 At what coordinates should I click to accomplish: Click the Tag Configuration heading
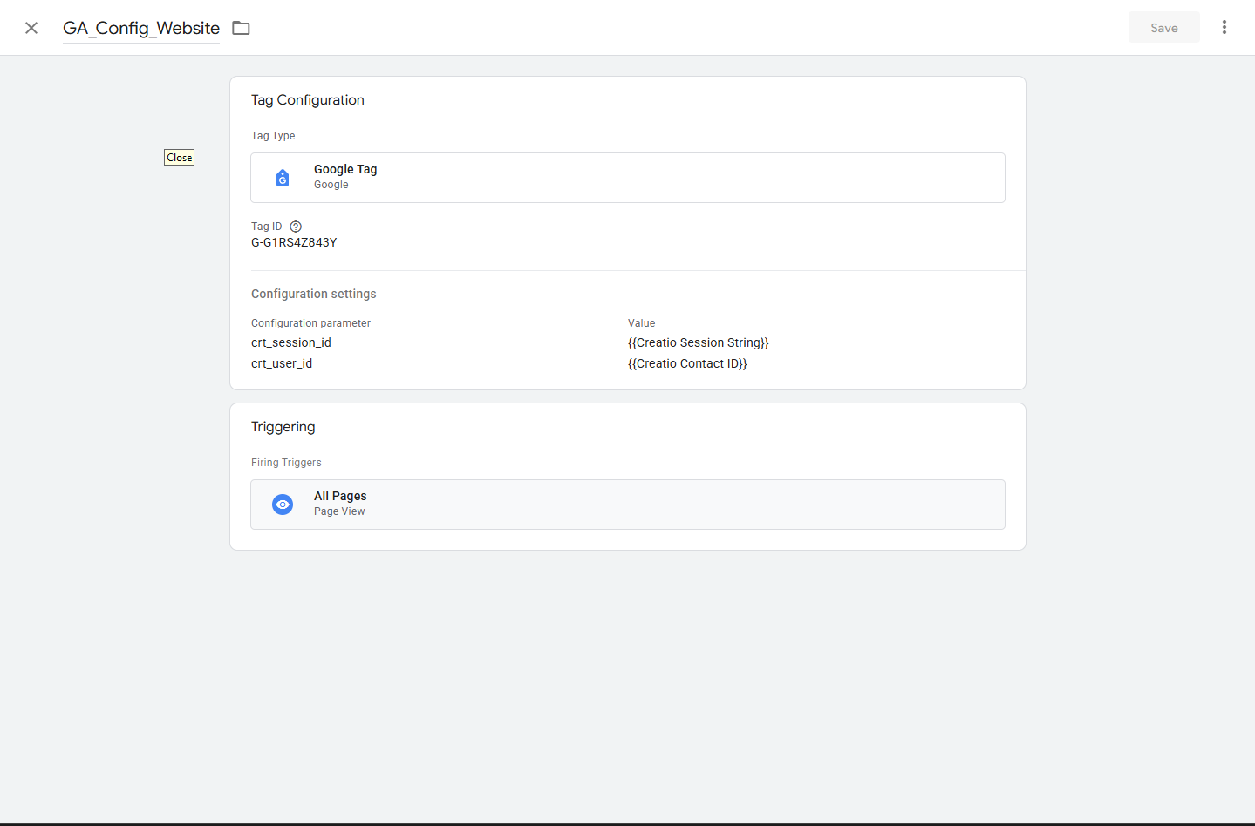[308, 100]
